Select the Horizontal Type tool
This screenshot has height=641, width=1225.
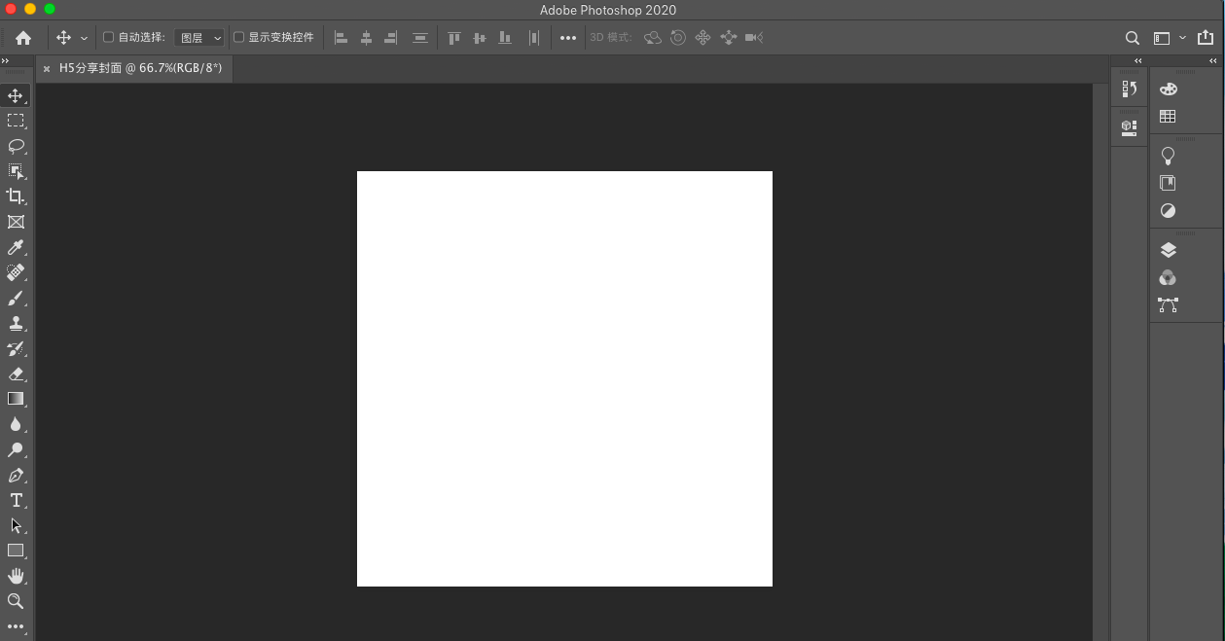point(16,500)
